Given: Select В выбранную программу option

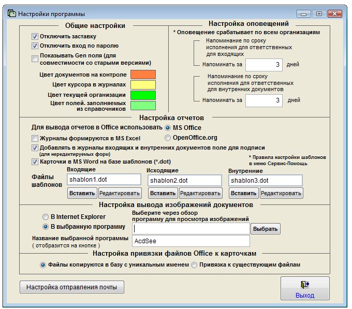Looking at the screenshot, I should (46, 227).
